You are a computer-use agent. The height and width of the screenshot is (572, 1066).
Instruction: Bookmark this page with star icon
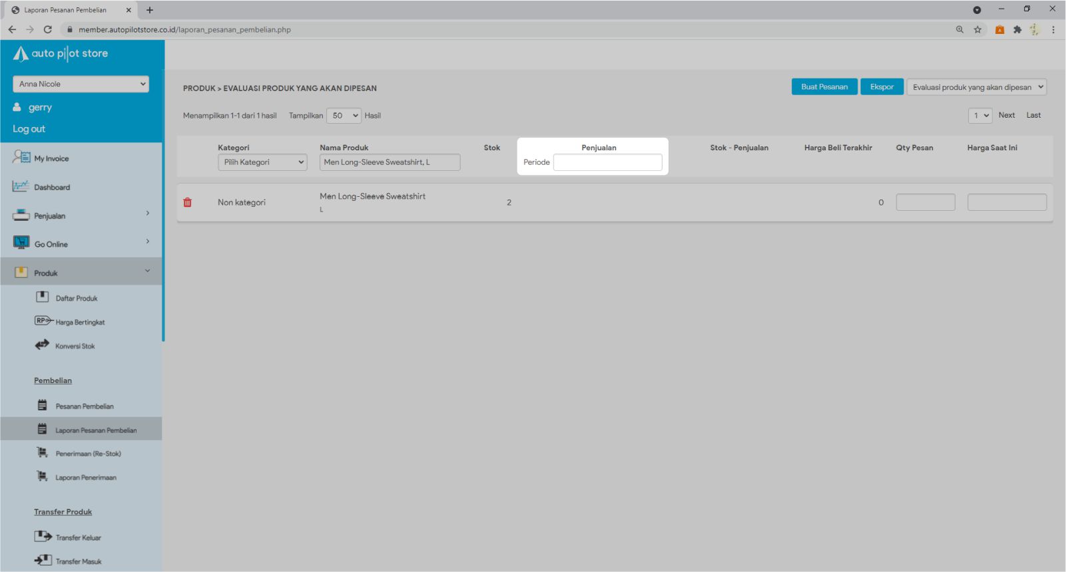977,29
